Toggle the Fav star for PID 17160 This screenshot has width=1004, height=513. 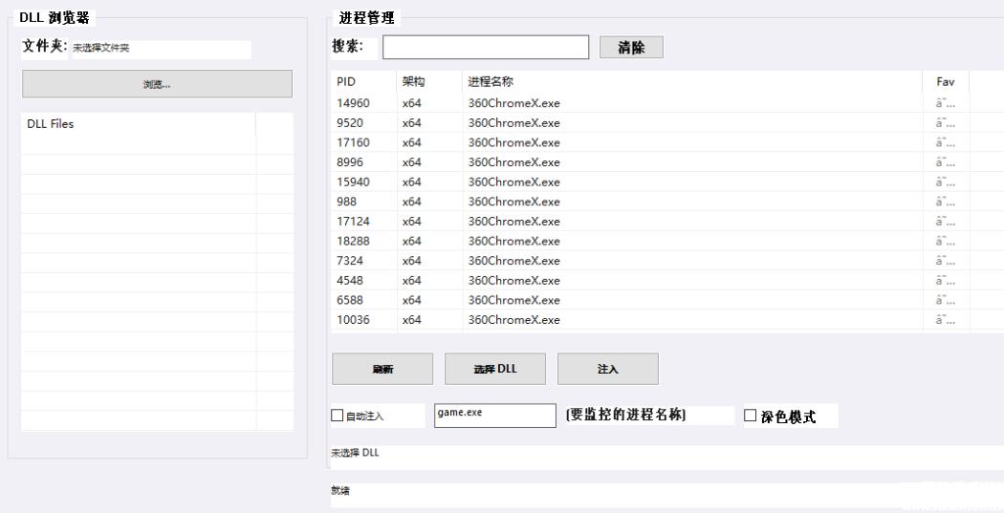coord(946,142)
